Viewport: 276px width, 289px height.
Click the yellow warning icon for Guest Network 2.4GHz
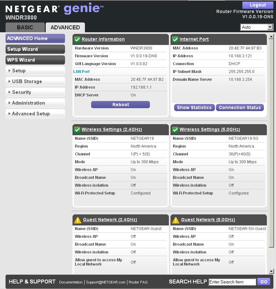tap(78, 220)
